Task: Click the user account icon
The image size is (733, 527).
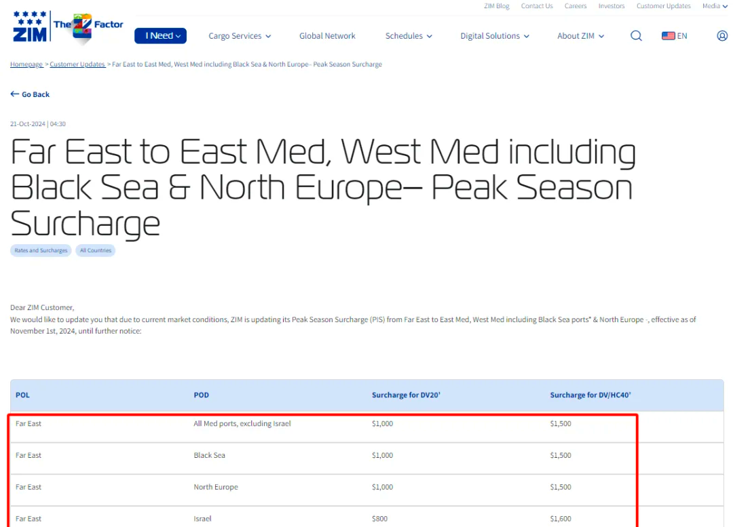Action: pos(722,36)
